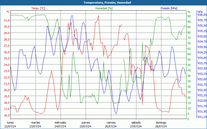The image size is (207, 129).
Task: Click the '75' humidity axis value
Action: pyautogui.click(x=189, y=38)
